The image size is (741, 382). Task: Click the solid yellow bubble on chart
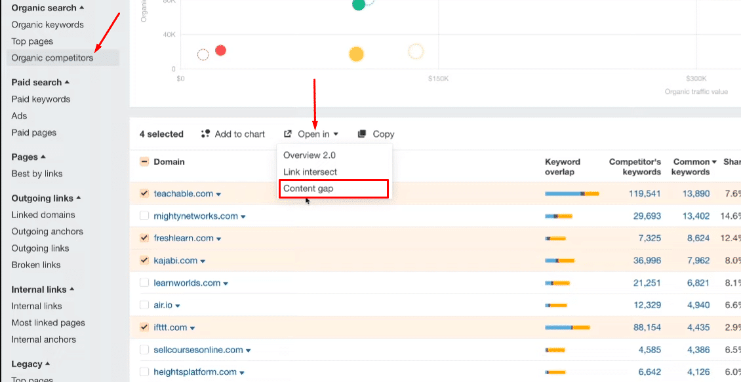pos(356,54)
